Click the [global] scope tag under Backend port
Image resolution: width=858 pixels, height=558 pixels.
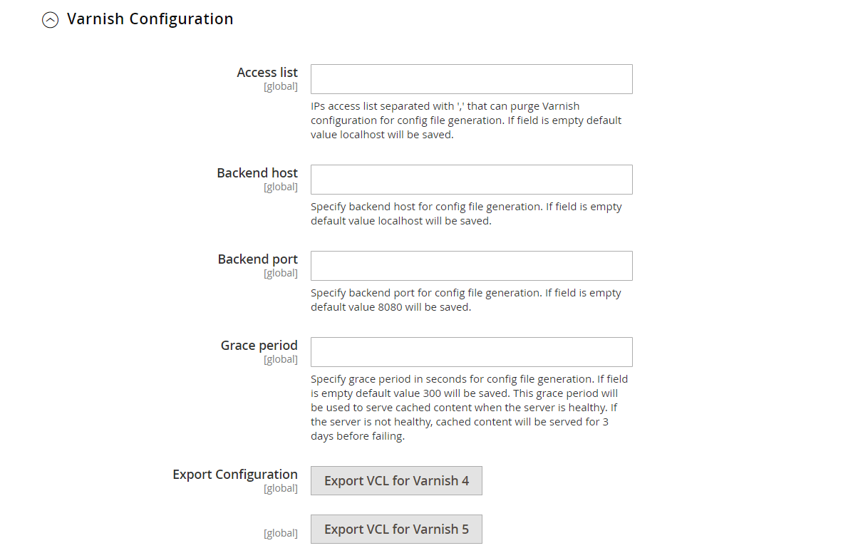(x=281, y=273)
